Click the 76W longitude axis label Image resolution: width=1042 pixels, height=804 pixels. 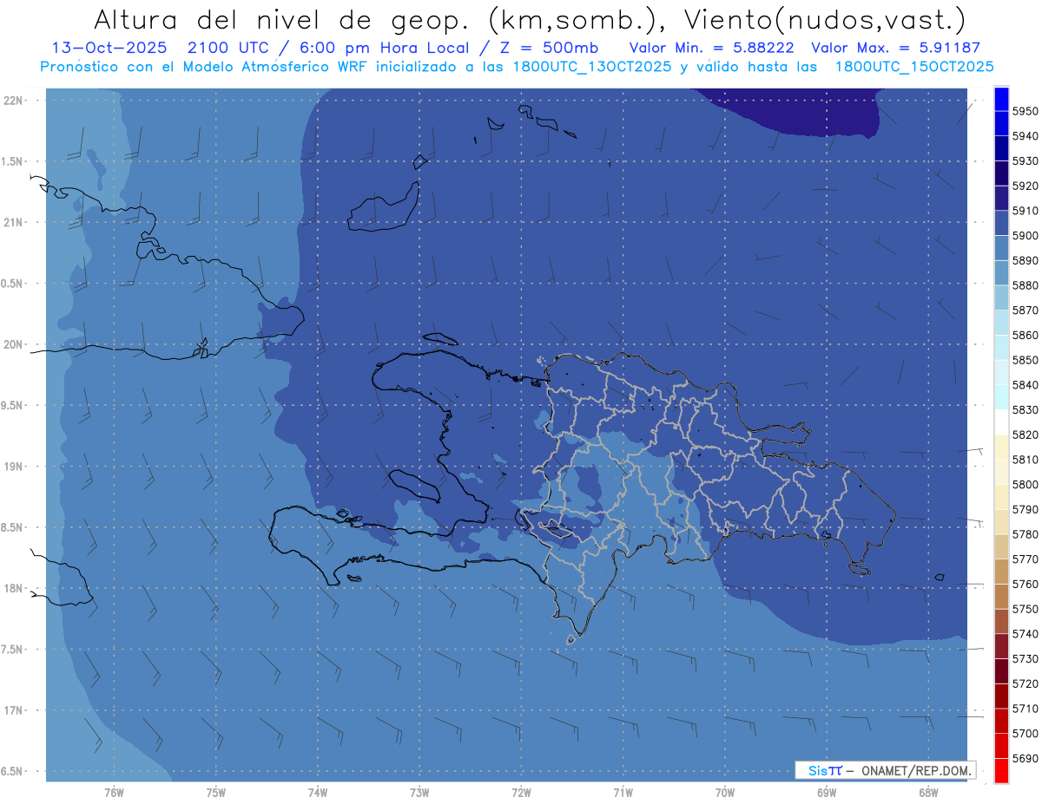point(114,792)
